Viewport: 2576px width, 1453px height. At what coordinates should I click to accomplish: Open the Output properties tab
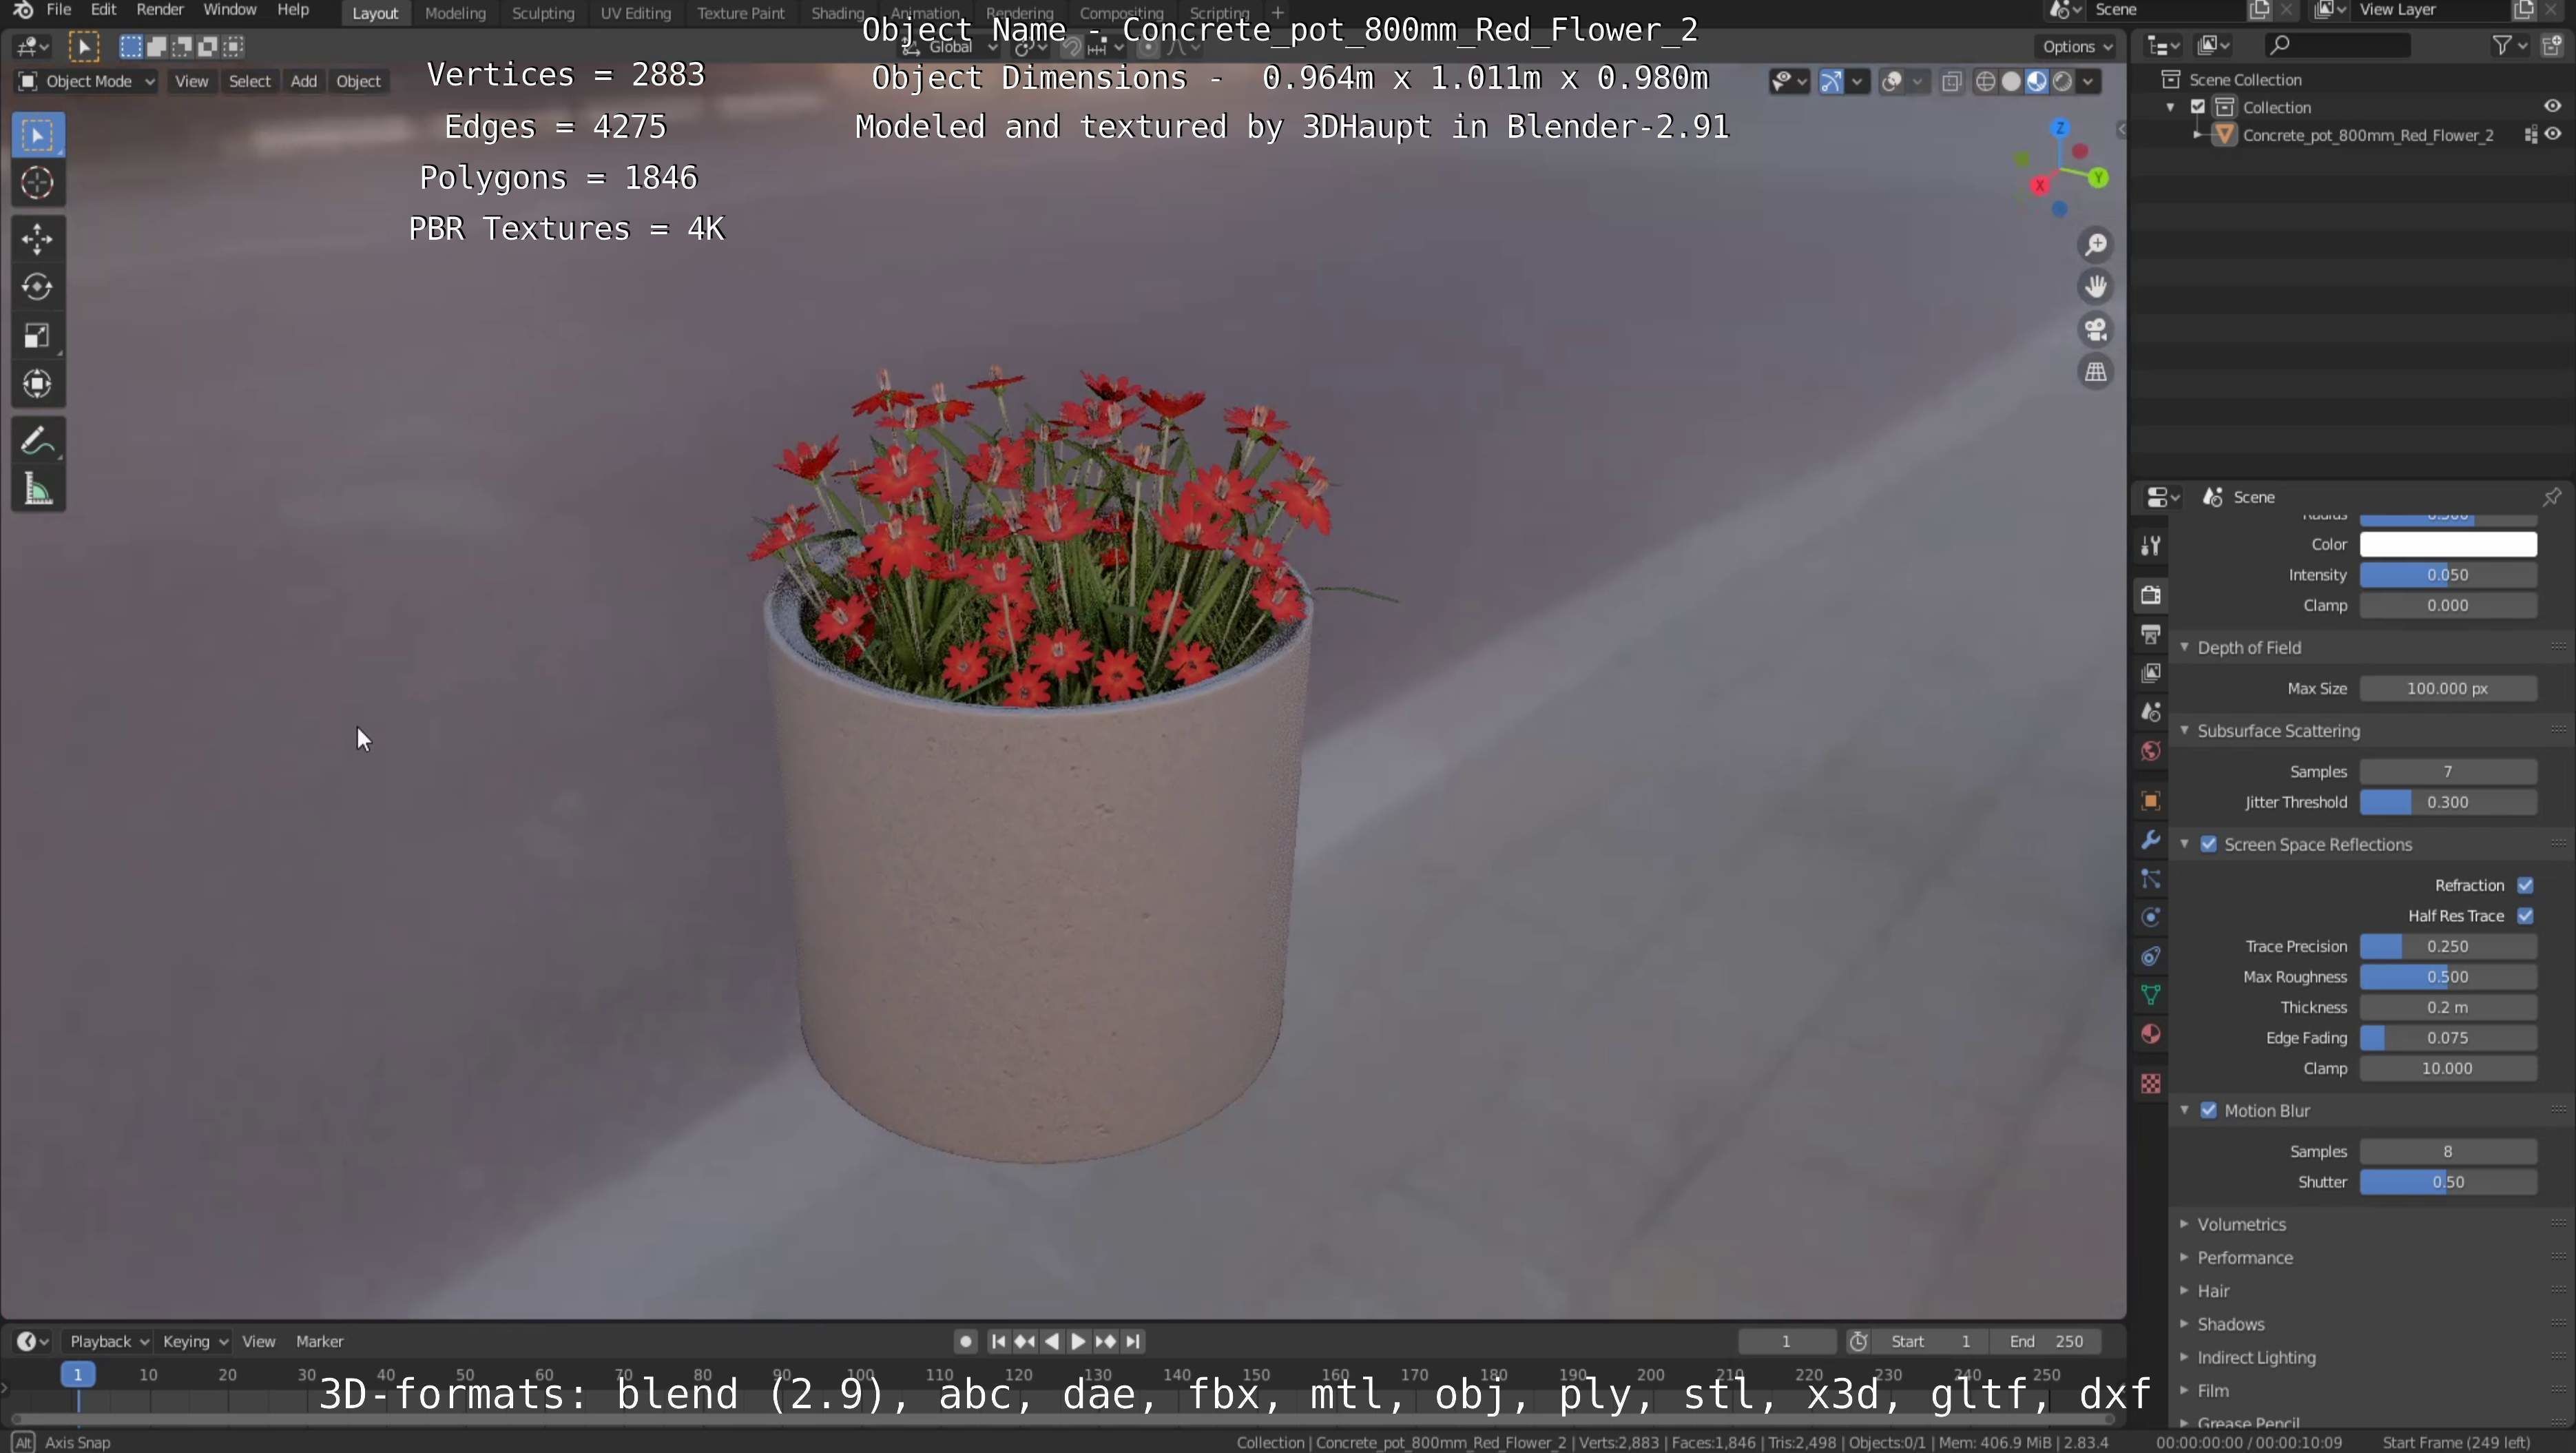2150,634
